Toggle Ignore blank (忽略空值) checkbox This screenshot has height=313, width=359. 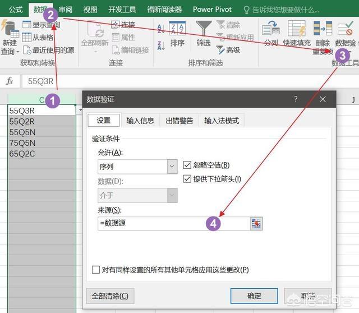click(x=187, y=165)
